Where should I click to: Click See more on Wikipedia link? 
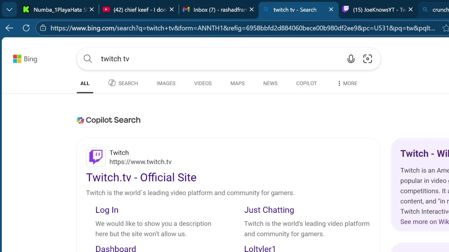click(x=424, y=222)
